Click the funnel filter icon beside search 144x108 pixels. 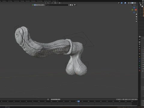tap(75, 5)
